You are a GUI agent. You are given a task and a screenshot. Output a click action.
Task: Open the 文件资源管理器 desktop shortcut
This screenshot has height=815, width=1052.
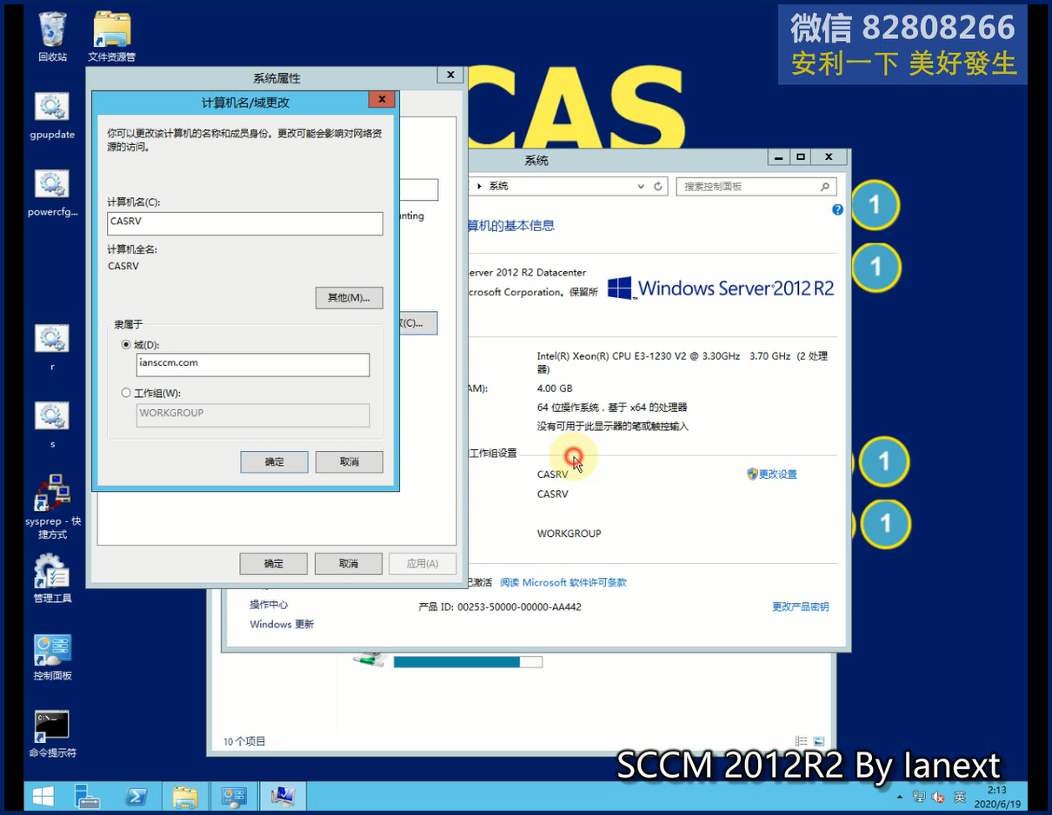pyautogui.click(x=111, y=36)
